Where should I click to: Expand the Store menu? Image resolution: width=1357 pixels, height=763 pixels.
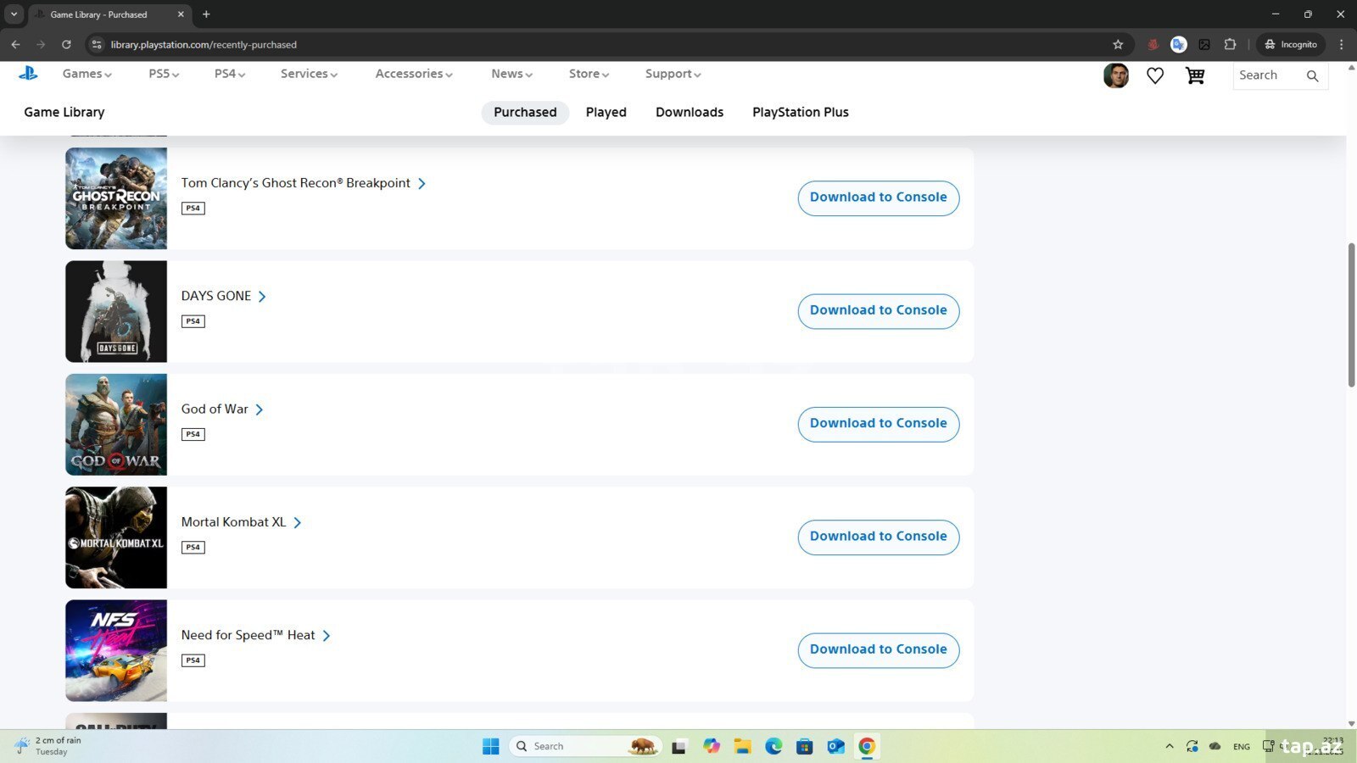589,74
